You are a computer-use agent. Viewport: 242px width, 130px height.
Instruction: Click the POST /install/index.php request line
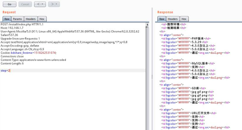click(22, 24)
